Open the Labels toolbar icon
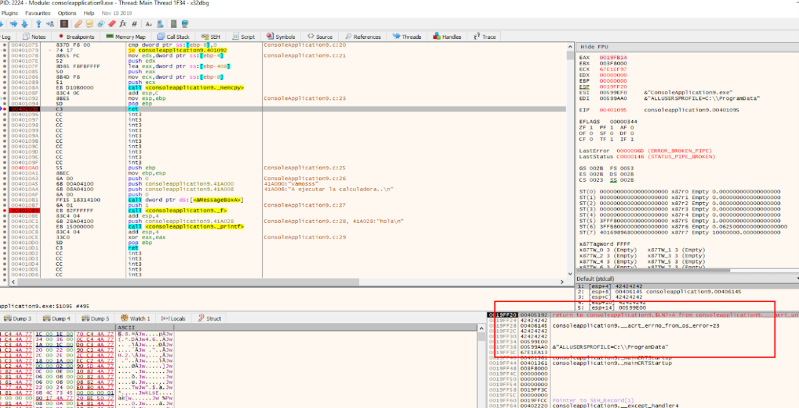Viewport: 799px width, 408px height. pyautogui.click(x=101, y=24)
